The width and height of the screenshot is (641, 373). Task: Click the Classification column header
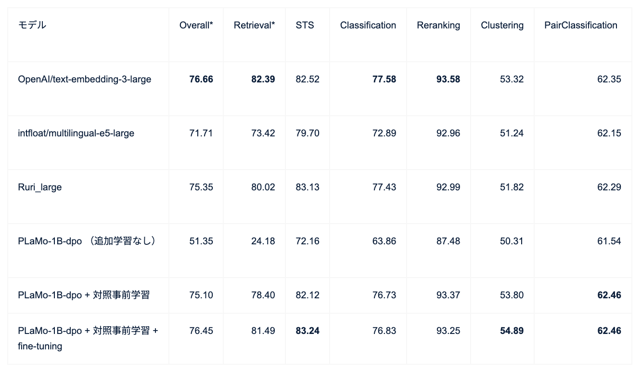click(x=368, y=26)
